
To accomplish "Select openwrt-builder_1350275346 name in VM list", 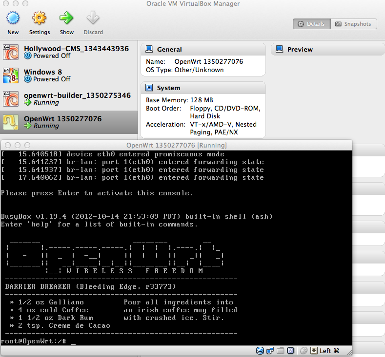I will 78,95.
